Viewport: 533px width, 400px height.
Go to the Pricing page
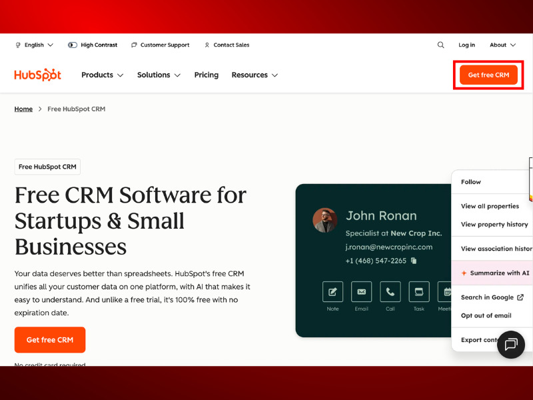(x=207, y=75)
